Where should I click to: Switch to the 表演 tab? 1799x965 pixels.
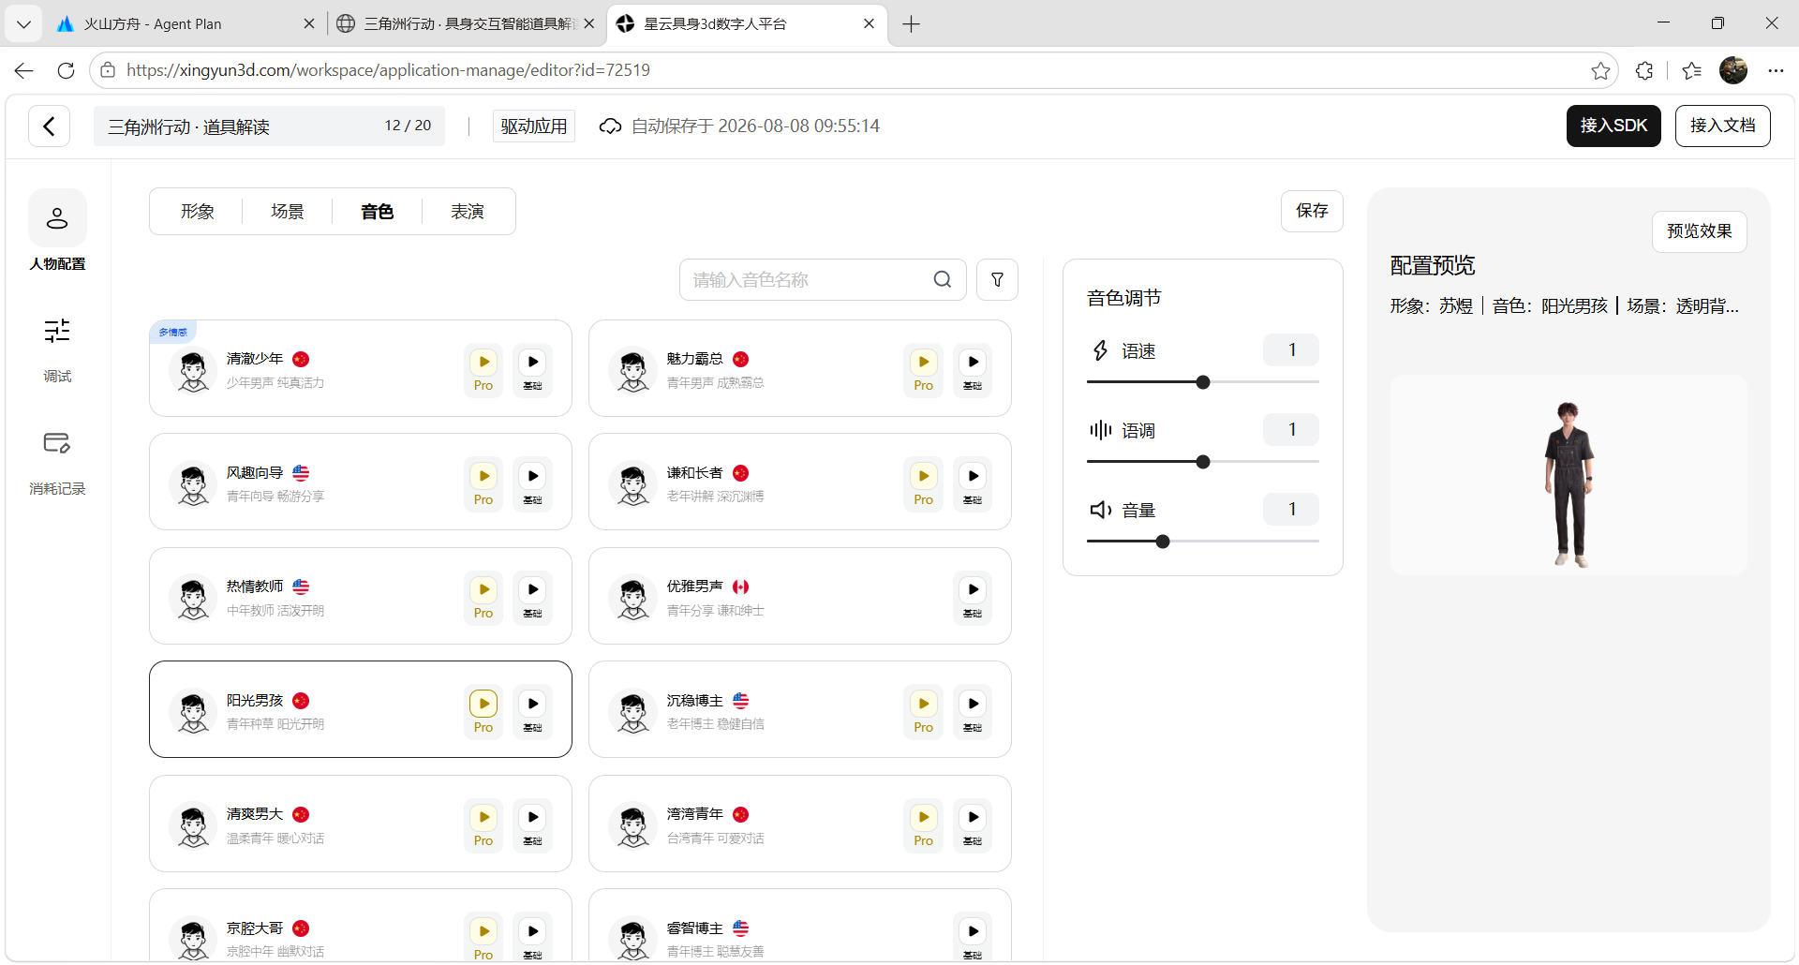click(x=468, y=212)
